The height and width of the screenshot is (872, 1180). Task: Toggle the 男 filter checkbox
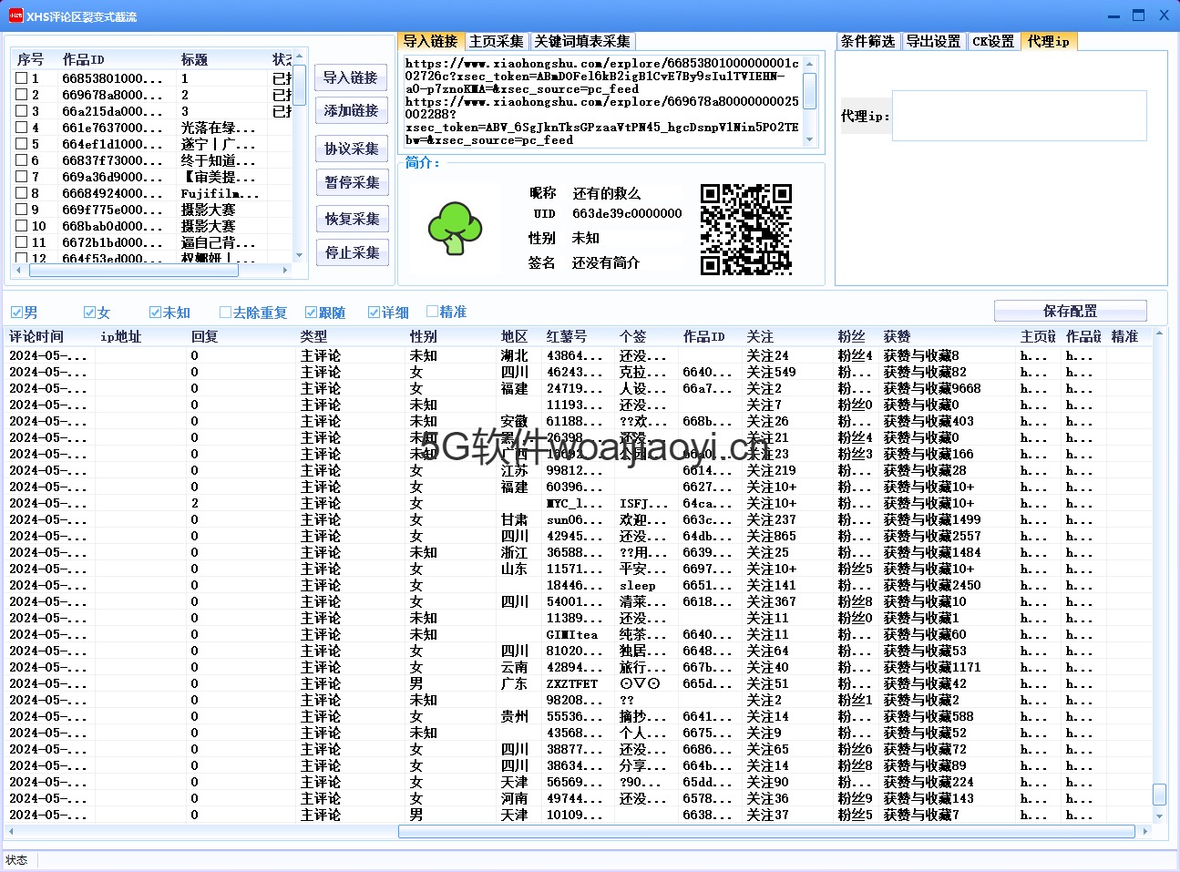[x=16, y=313]
